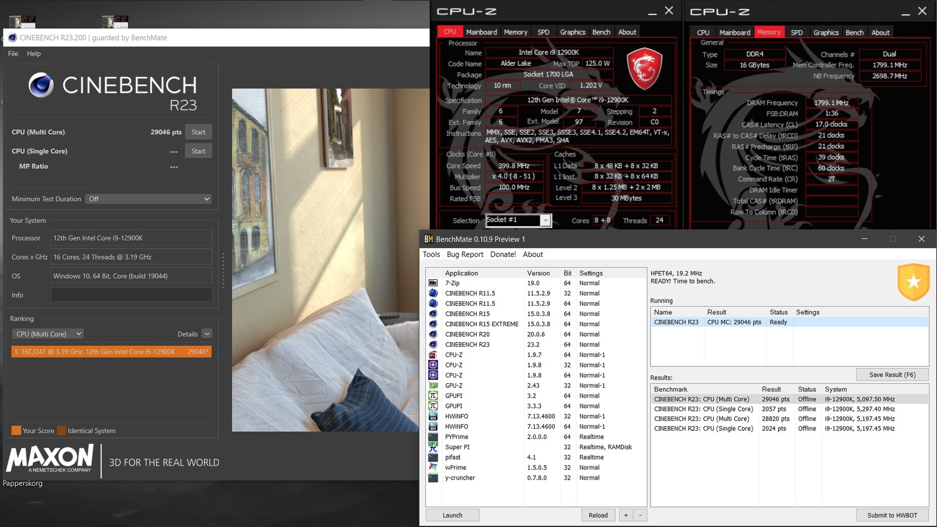937x527 pixels.
Task: Switch to CPU tab in right CPU-Z window
Action: coord(703,33)
